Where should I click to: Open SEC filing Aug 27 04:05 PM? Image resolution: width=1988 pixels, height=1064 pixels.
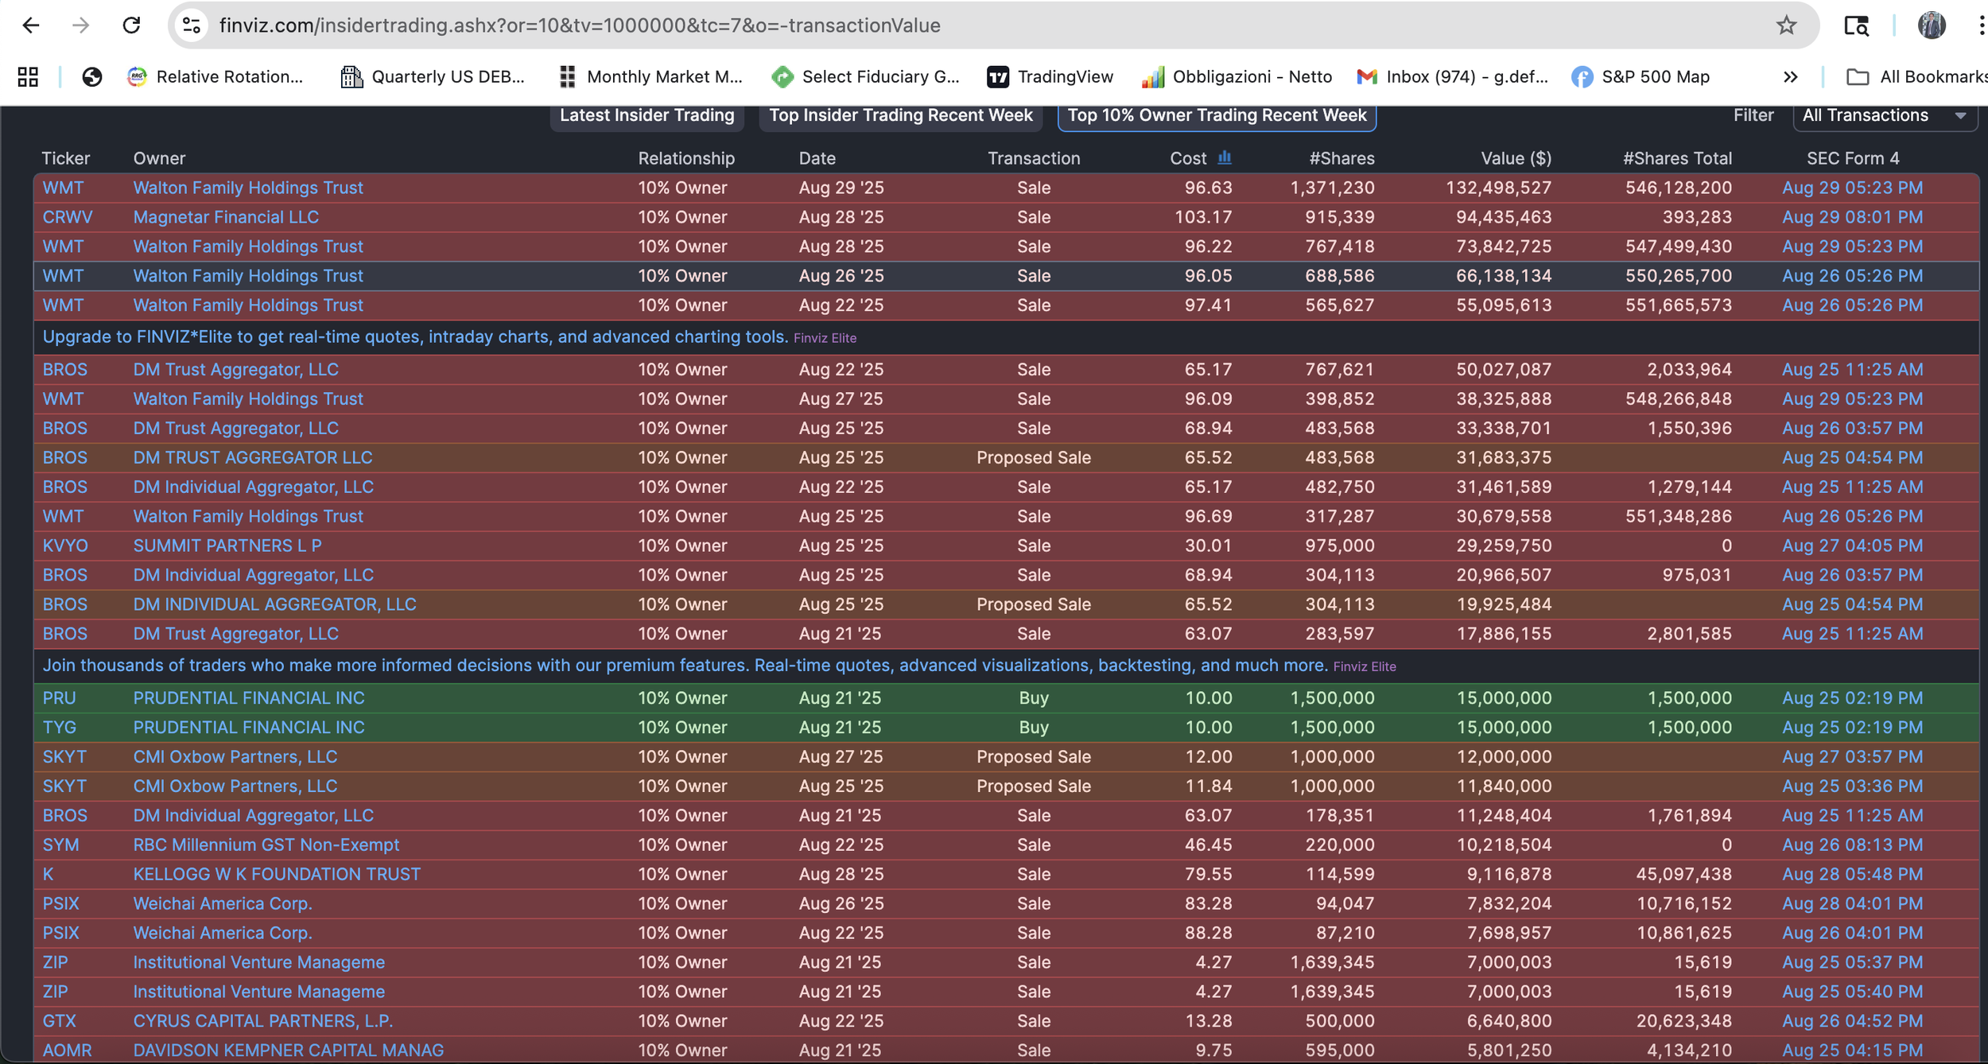(x=1852, y=546)
